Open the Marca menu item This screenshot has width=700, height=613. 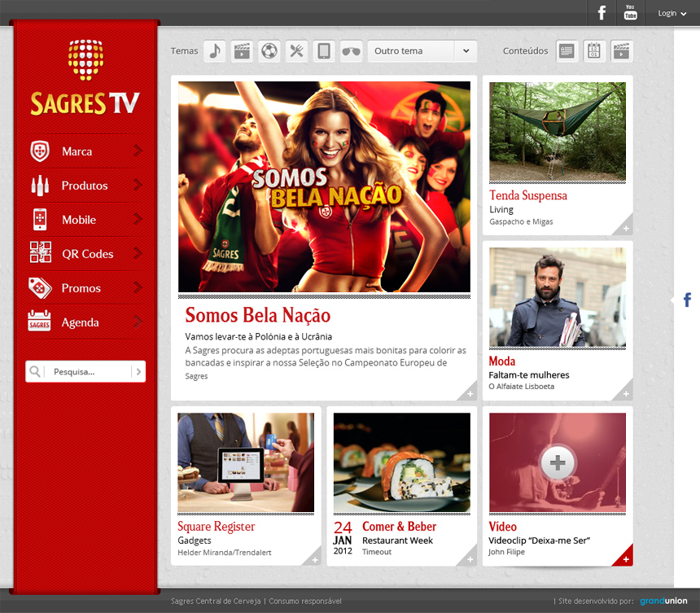click(85, 151)
